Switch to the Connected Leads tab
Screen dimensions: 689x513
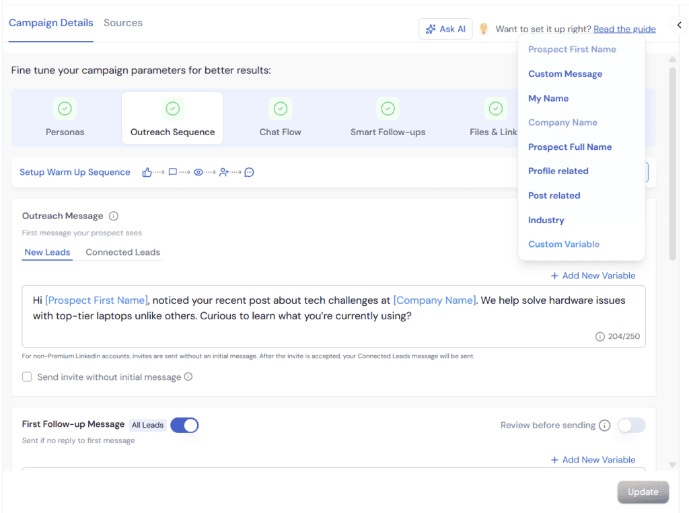tap(123, 252)
